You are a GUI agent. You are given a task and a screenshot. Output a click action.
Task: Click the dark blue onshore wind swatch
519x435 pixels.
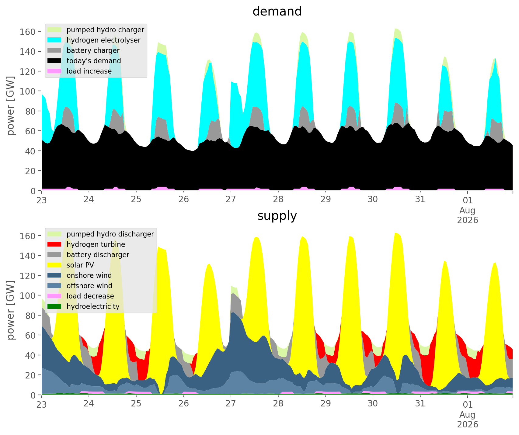coord(55,275)
